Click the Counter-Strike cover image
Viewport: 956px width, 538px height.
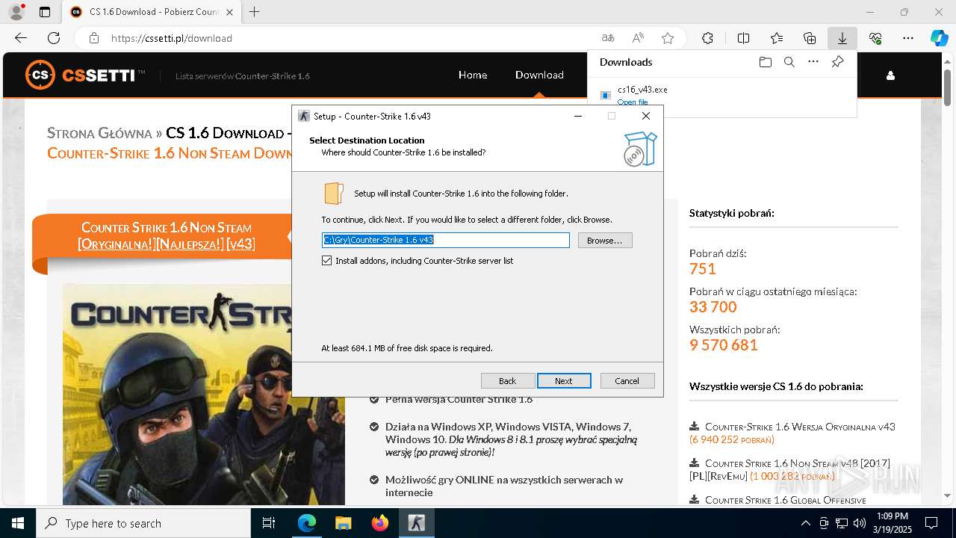[204, 394]
